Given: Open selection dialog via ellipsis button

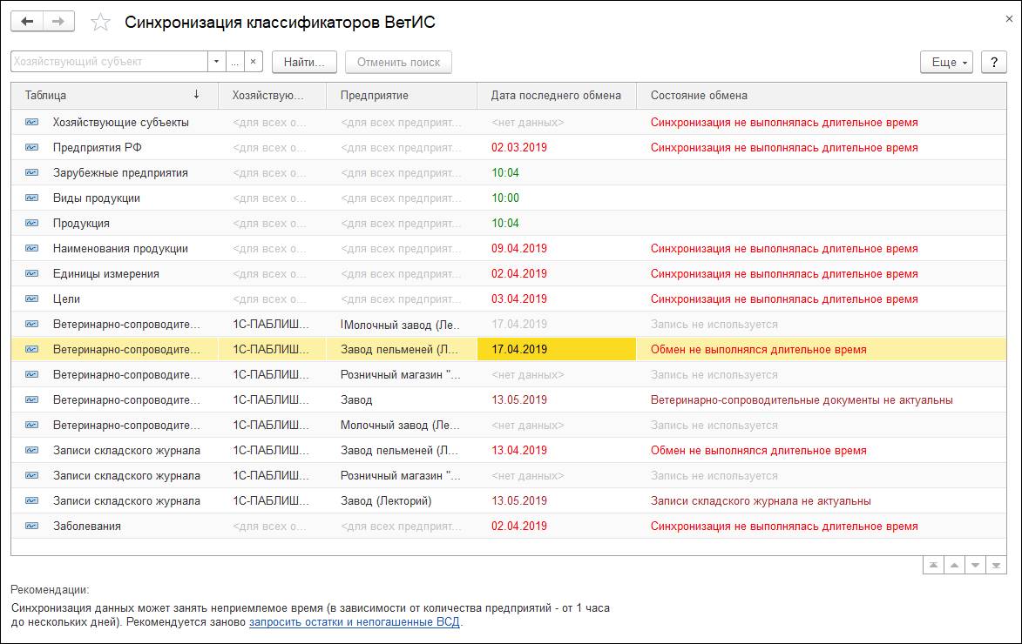Looking at the screenshot, I should 234,62.
